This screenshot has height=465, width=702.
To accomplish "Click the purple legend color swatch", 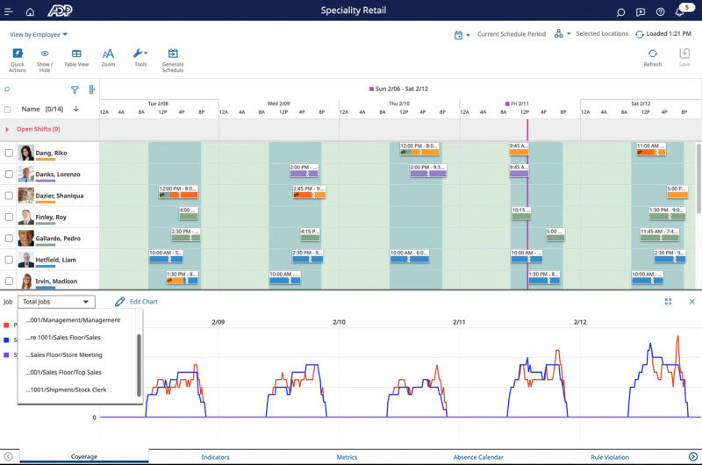I will (6, 355).
